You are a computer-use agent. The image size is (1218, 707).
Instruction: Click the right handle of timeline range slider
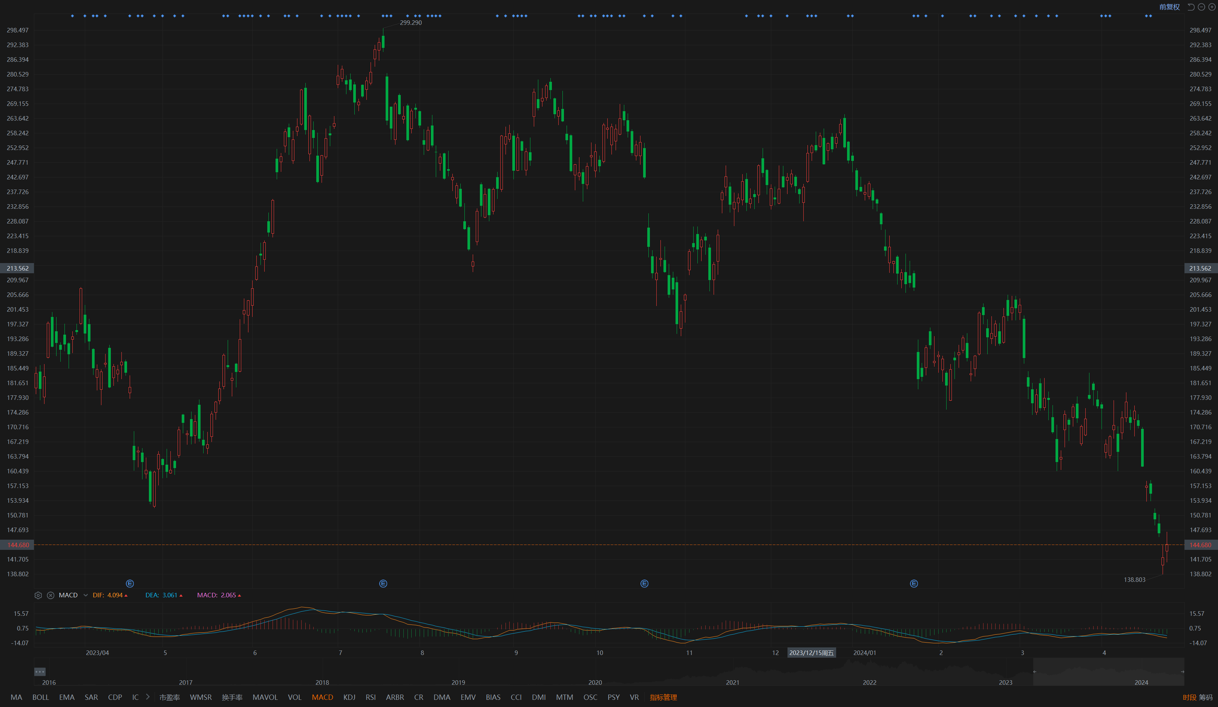click(1182, 671)
